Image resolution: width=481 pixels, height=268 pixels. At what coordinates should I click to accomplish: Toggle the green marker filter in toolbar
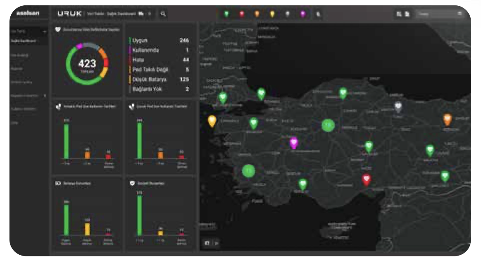click(226, 14)
